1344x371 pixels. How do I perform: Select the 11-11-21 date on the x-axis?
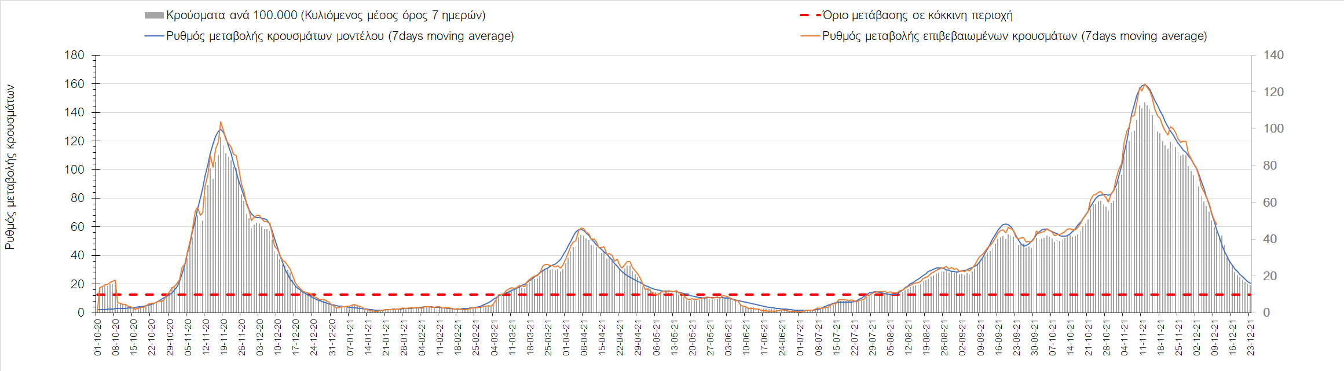point(1142,337)
